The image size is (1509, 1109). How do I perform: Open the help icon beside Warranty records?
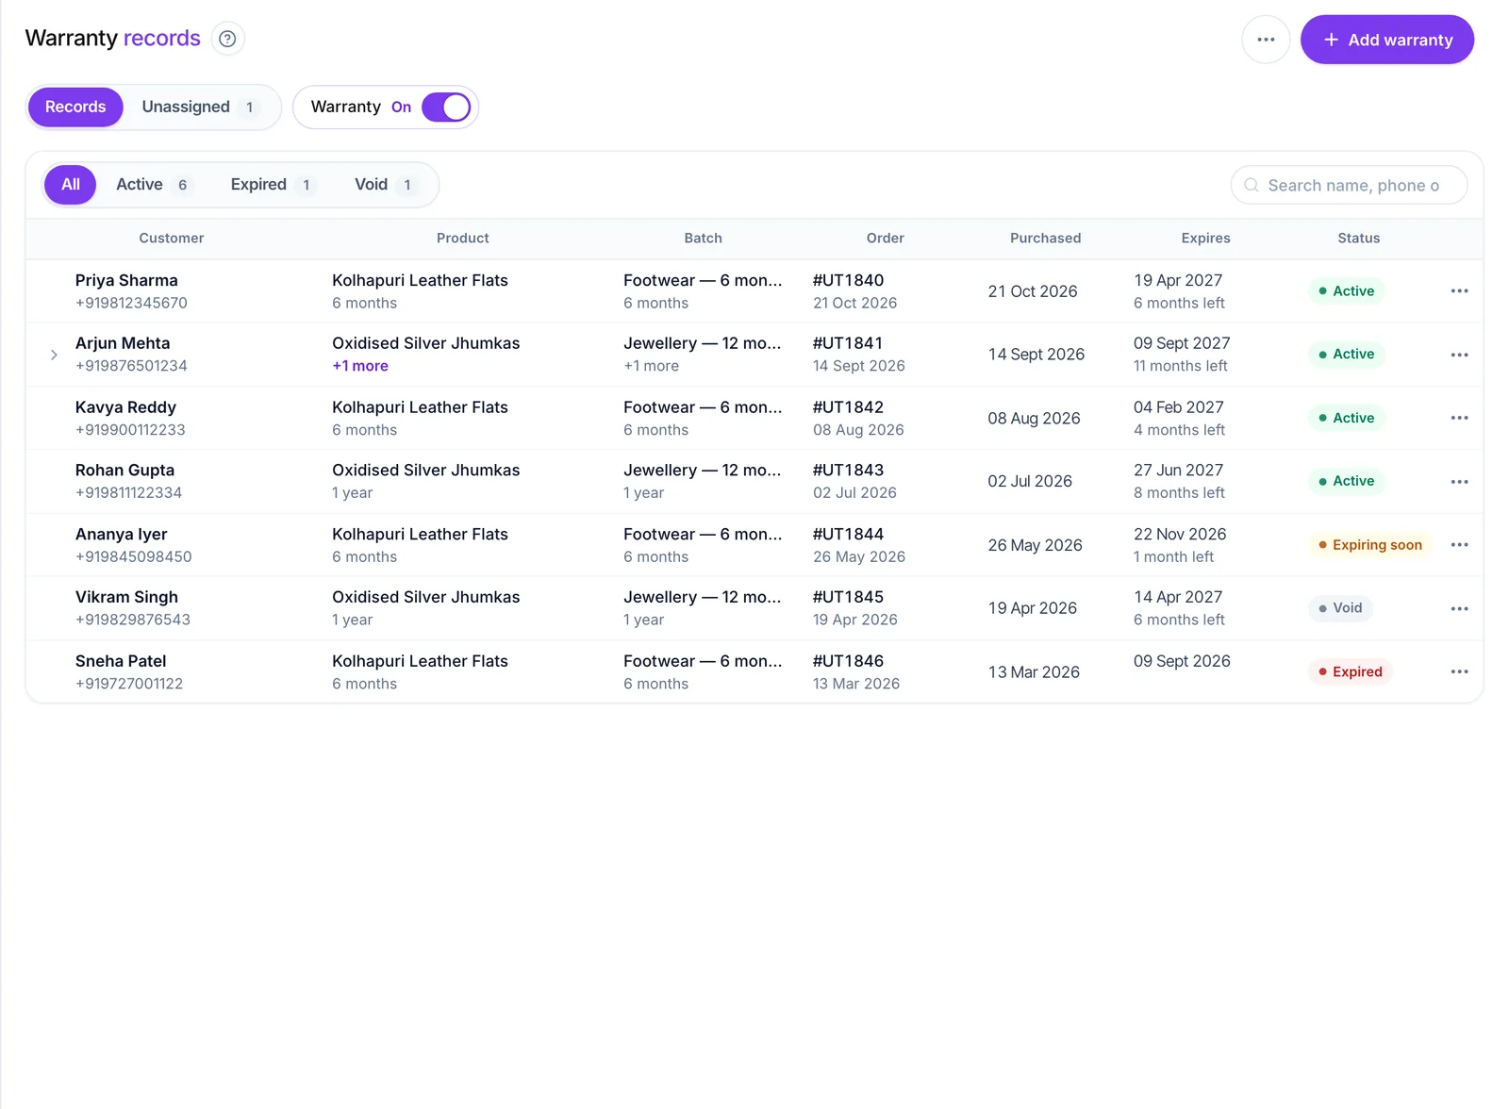[x=227, y=39]
